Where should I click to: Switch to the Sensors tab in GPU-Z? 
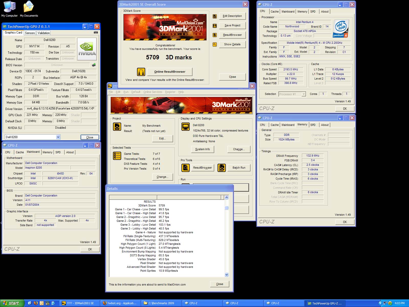pos(30,33)
